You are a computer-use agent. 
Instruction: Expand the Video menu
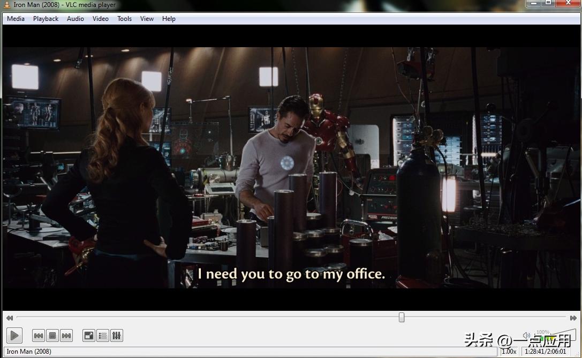pos(100,19)
